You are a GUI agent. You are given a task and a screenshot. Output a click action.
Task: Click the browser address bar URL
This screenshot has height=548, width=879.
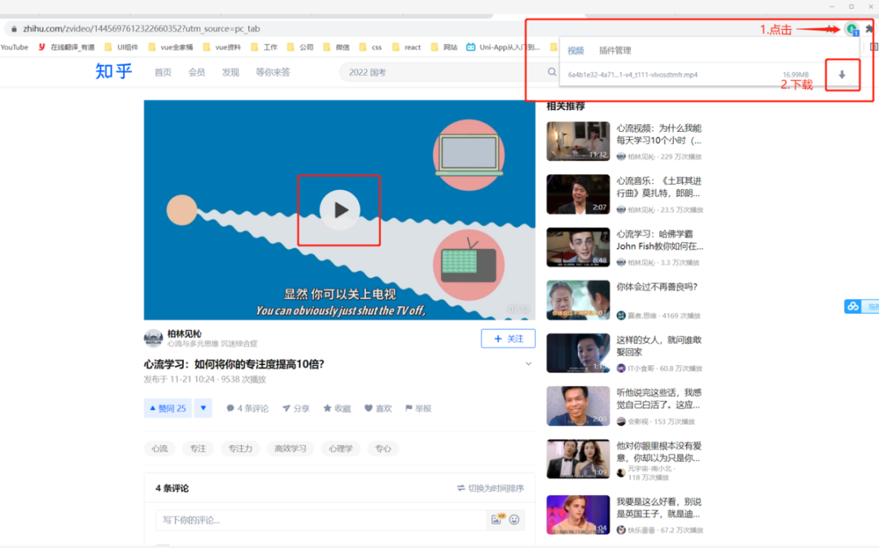142,28
